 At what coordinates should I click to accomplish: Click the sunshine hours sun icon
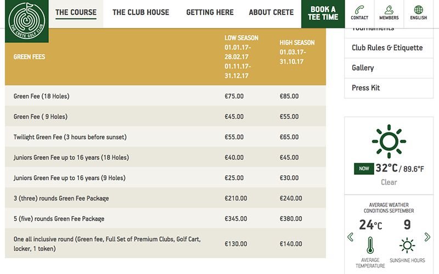pyautogui.click(x=407, y=244)
